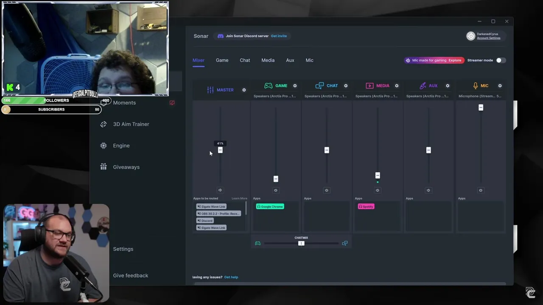Switch to the Aux tab
The width and height of the screenshot is (543, 305).
pyautogui.click(x=290, y=60)
